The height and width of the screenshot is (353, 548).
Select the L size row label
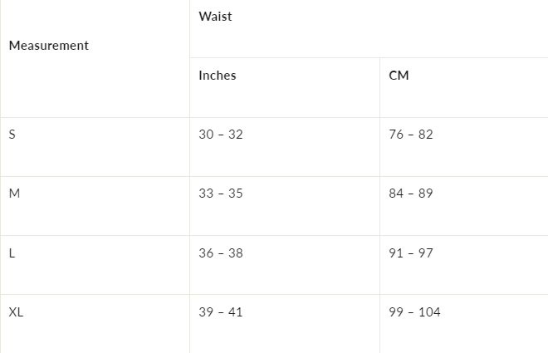coord(12,253)
